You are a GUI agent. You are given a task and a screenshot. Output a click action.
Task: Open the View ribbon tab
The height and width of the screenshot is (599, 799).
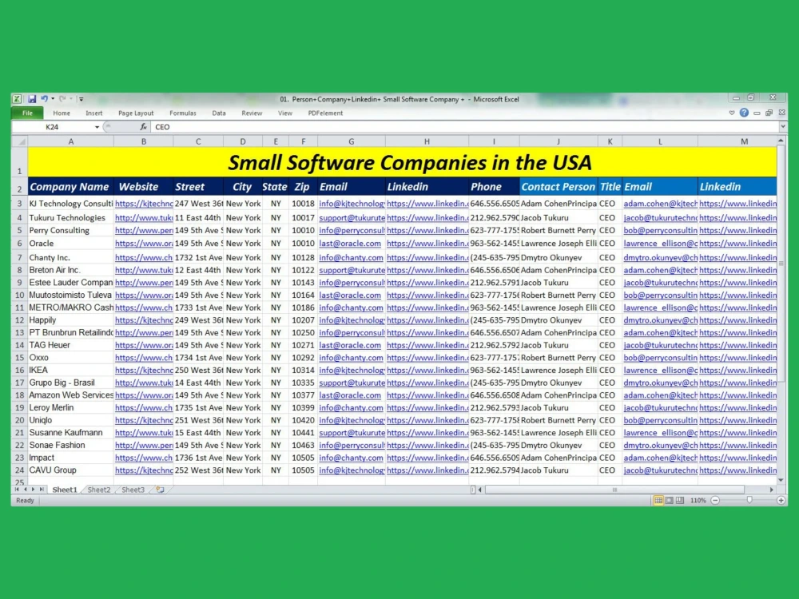click(285, 113)
